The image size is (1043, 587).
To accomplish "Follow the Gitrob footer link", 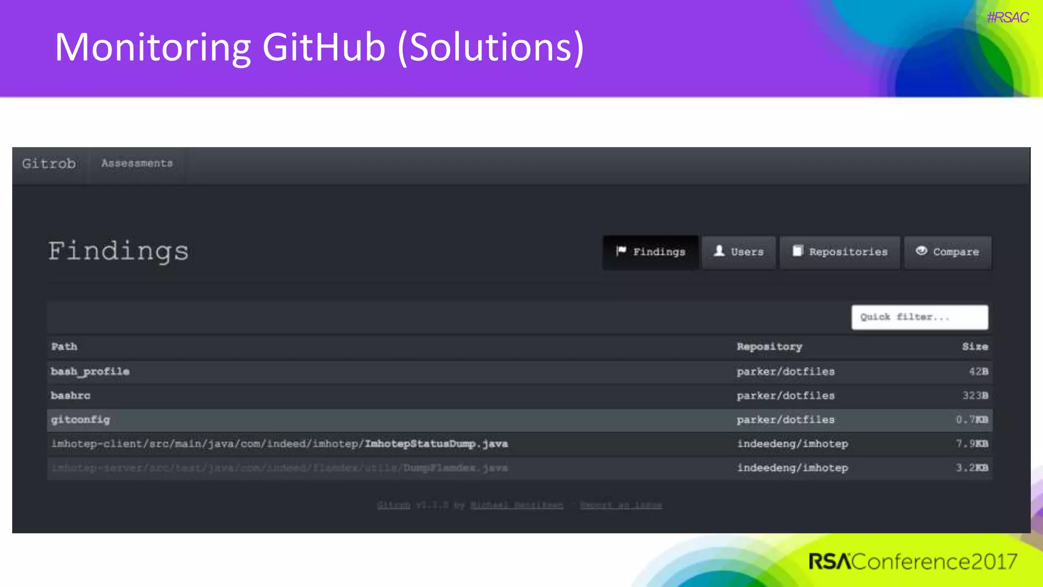I will point(394,505).
